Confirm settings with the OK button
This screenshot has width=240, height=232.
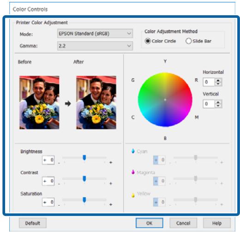point(150,223)
